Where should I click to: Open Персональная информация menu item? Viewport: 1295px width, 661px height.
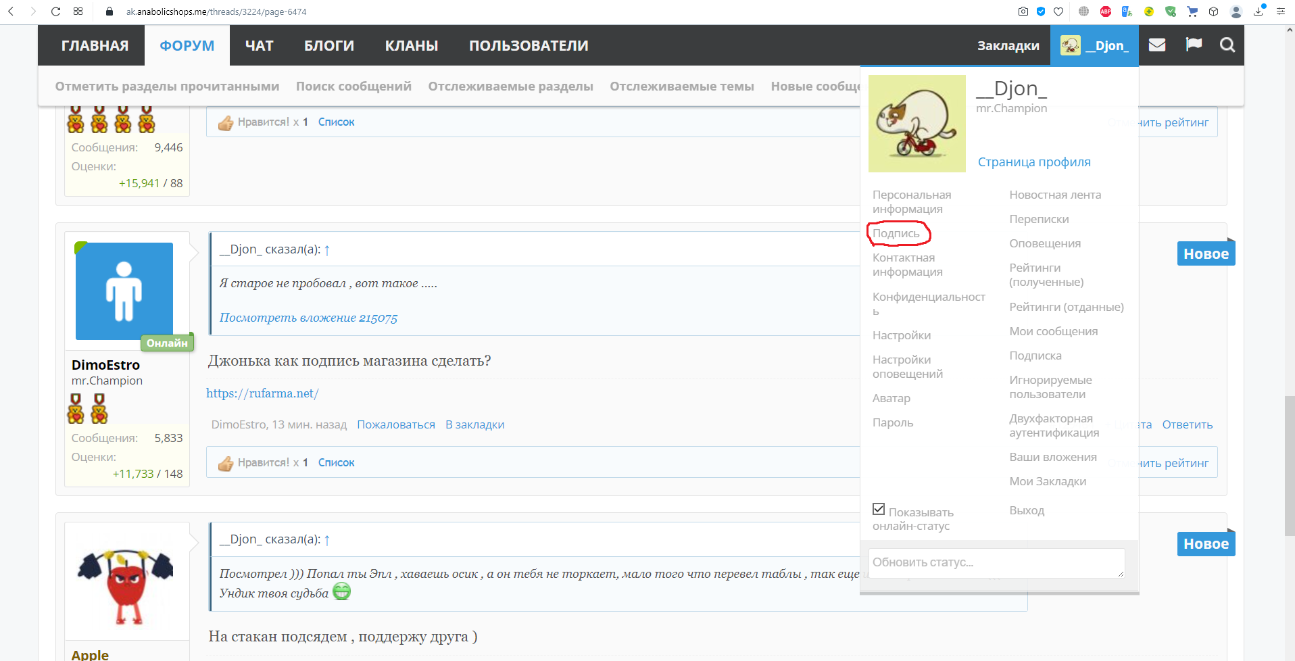click(912, 202)
